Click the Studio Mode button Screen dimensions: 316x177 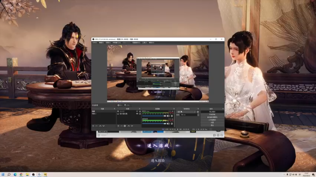[212, 120]
